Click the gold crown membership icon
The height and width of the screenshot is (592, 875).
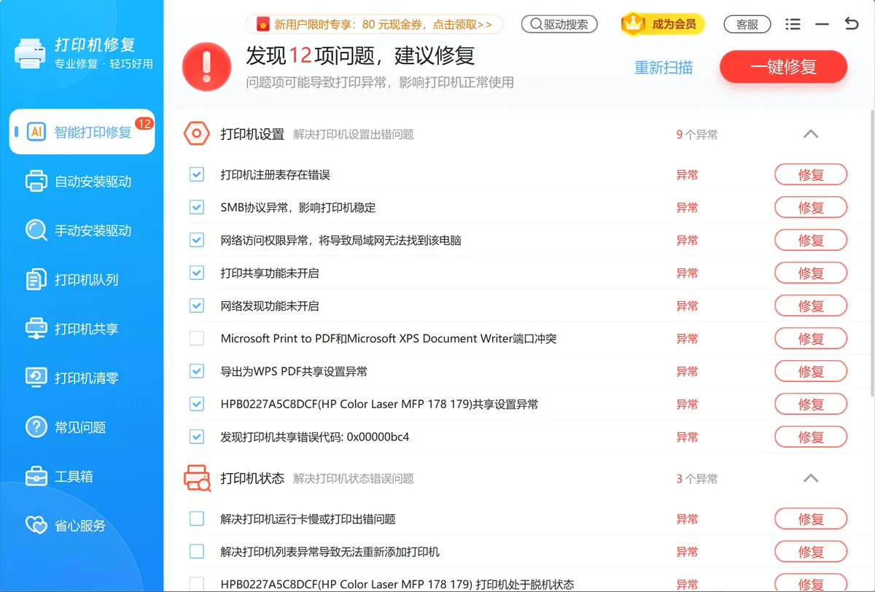pos(633,24)
